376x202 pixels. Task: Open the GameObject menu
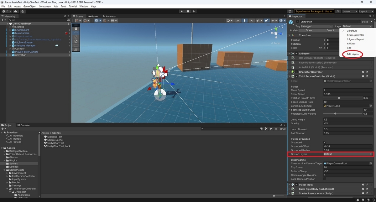point(30,6)
